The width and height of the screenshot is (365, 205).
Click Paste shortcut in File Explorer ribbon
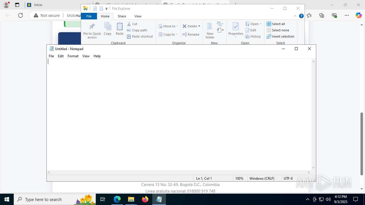(x=140, y=36)
